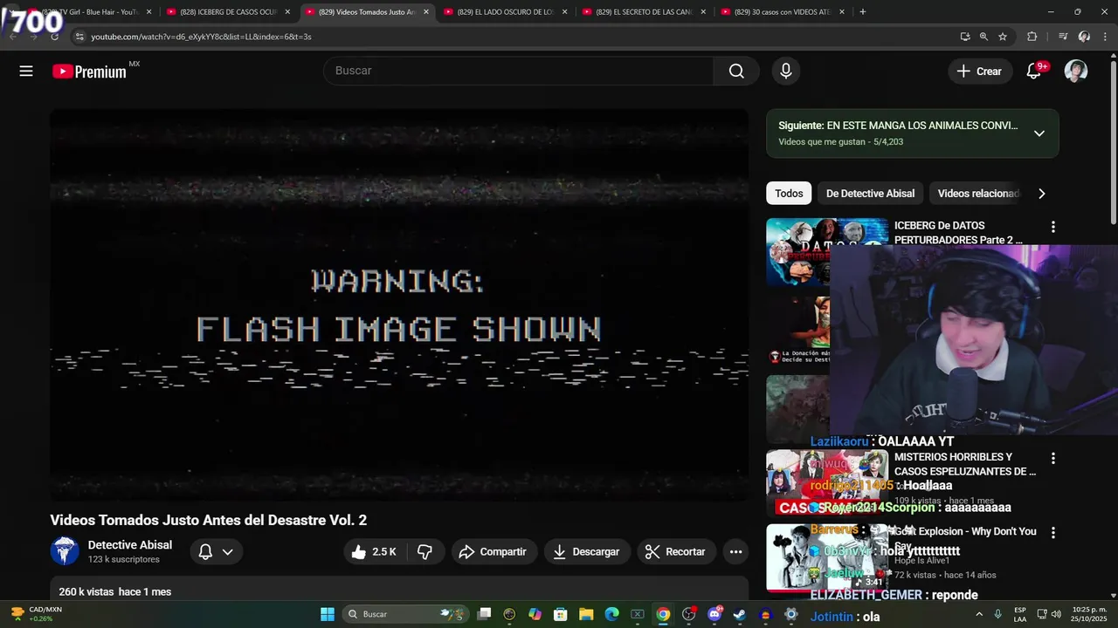Open Detective Abisal channel avatar
The width and height of the screenshot is (1118, 628).
tap(65, 551)
